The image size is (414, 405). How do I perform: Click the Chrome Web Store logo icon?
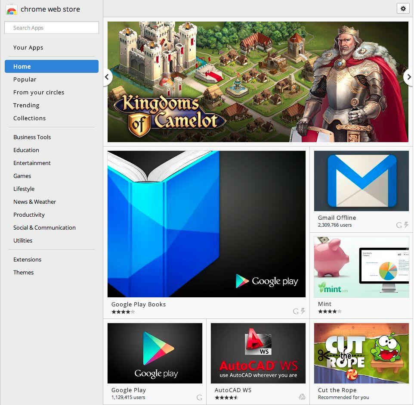[11, 9]
